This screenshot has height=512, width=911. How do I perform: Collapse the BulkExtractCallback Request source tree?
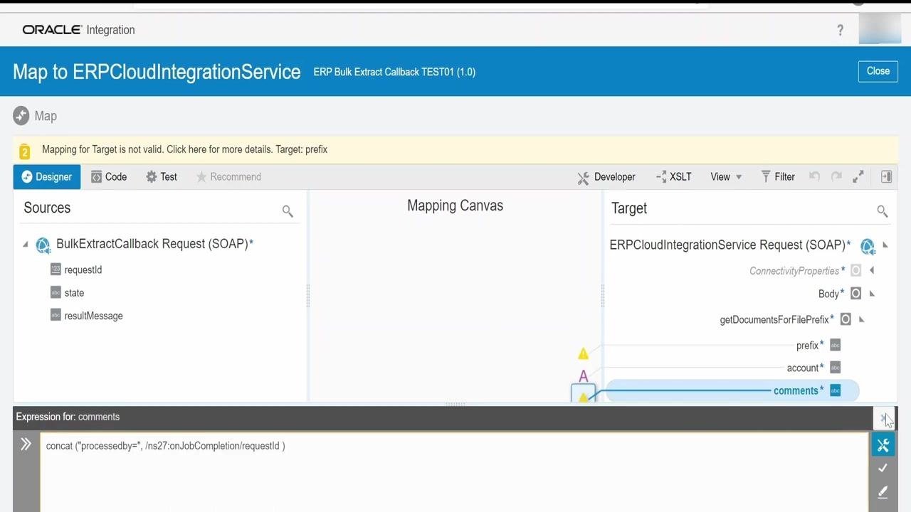coord(26,245)
